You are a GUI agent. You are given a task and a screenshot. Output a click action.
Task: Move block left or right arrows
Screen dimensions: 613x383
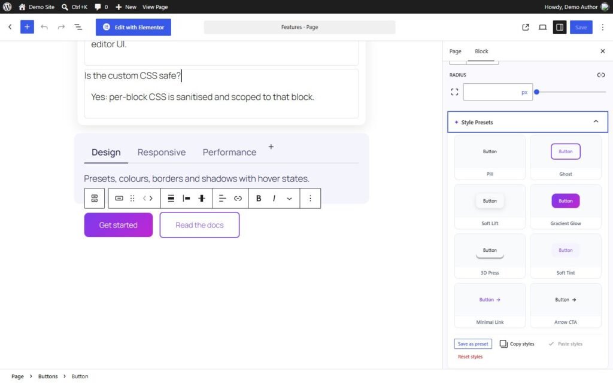tap(147, 198)
